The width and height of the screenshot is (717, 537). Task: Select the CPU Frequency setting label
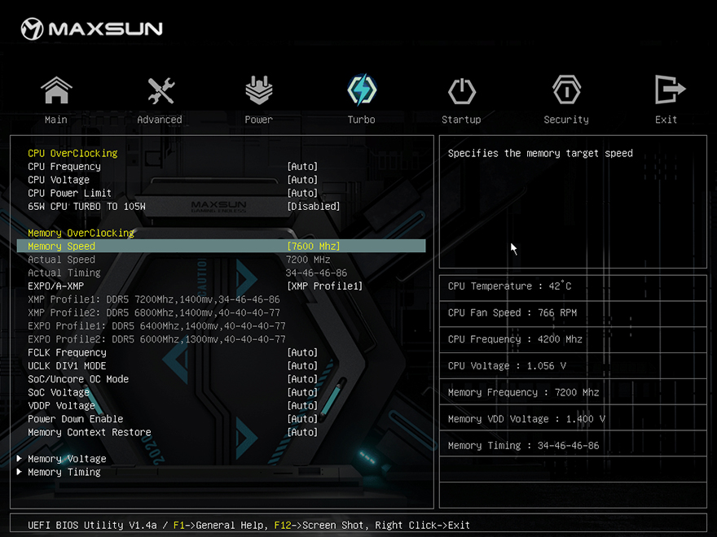click(x=64, y=166)
